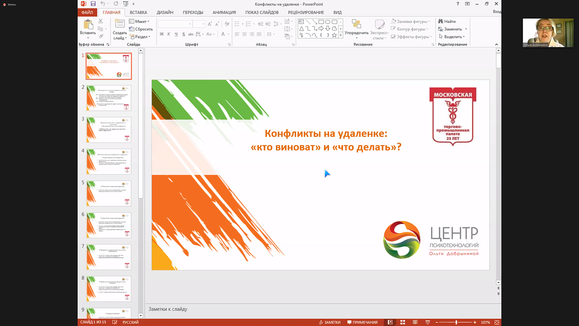Click the Paste (Вставить) clipboard icon
This screenshot has height=326, width=579.
pos(88,25)
